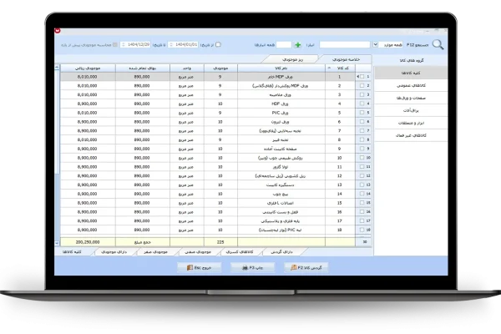Click the green plus warehouse icon
Screen dimensions: 501x334
tap(298, 45)
